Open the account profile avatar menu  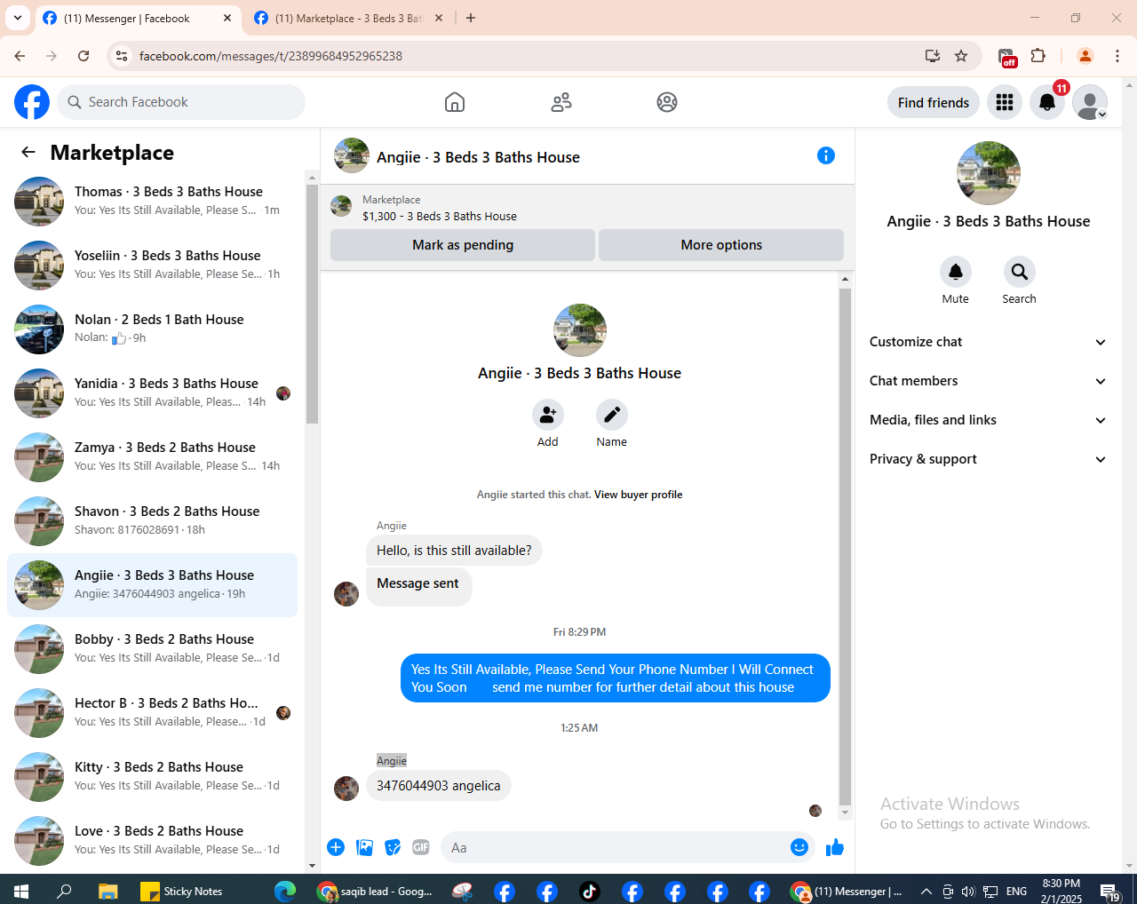point(1090,102)
